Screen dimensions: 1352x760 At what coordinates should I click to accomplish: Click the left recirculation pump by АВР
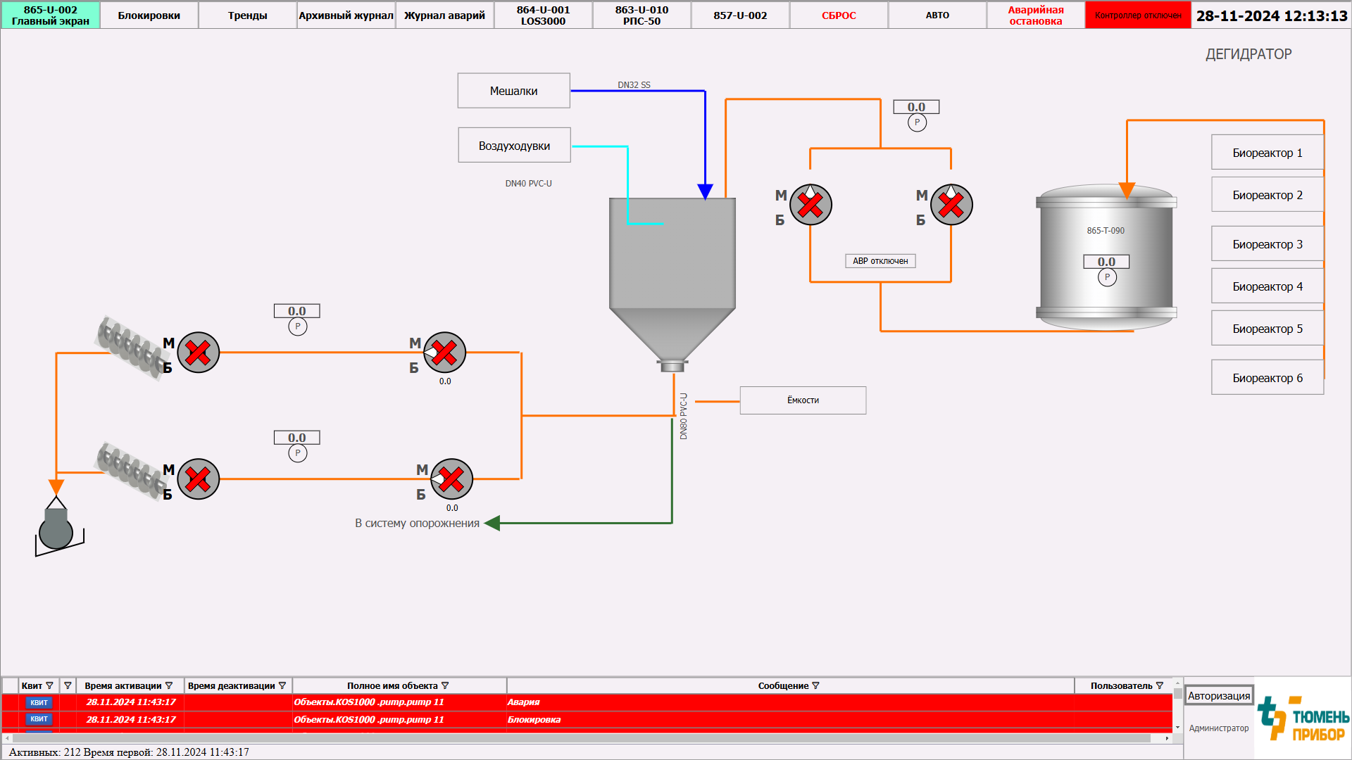coord(810,205)
